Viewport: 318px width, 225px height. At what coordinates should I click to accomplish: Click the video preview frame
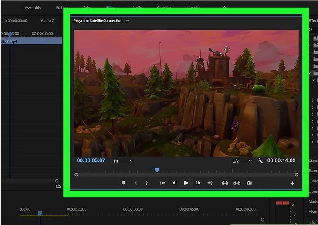[x=186, y=93]
